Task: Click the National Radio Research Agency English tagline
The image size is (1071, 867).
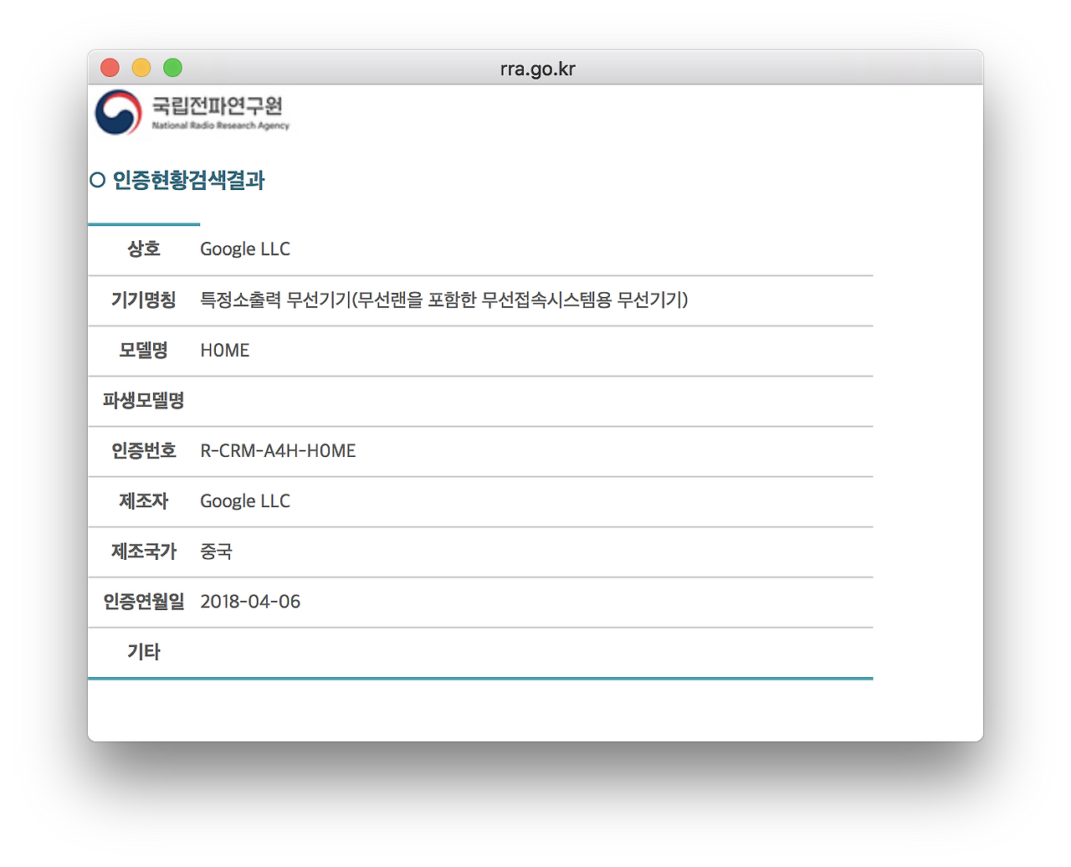Action: (222, 126)
